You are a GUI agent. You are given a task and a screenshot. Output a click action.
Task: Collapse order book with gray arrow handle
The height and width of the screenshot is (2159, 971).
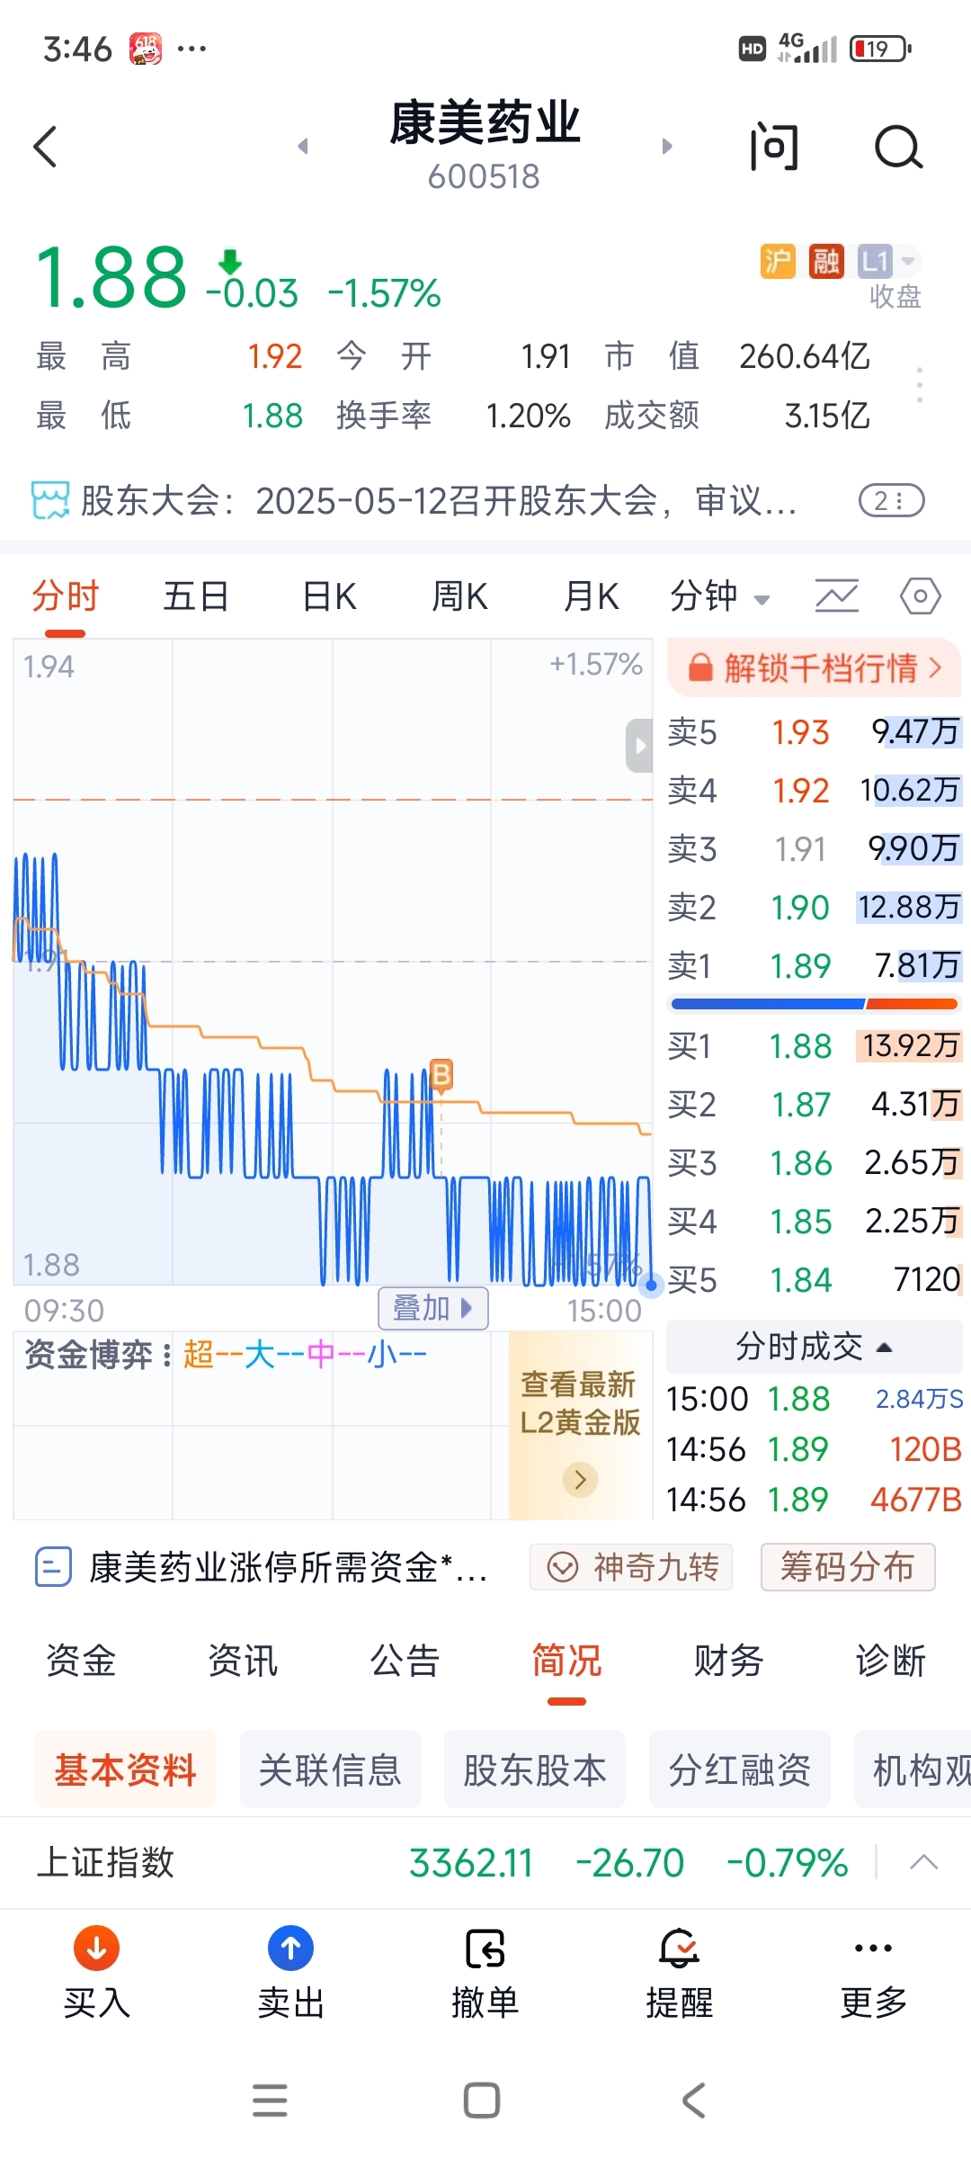pos(639,745)
